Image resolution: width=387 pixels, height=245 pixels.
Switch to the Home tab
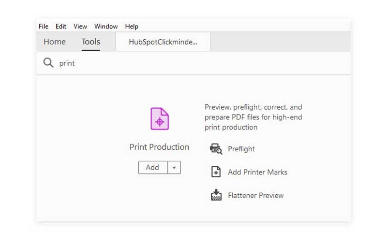click(x=55, y=42)
